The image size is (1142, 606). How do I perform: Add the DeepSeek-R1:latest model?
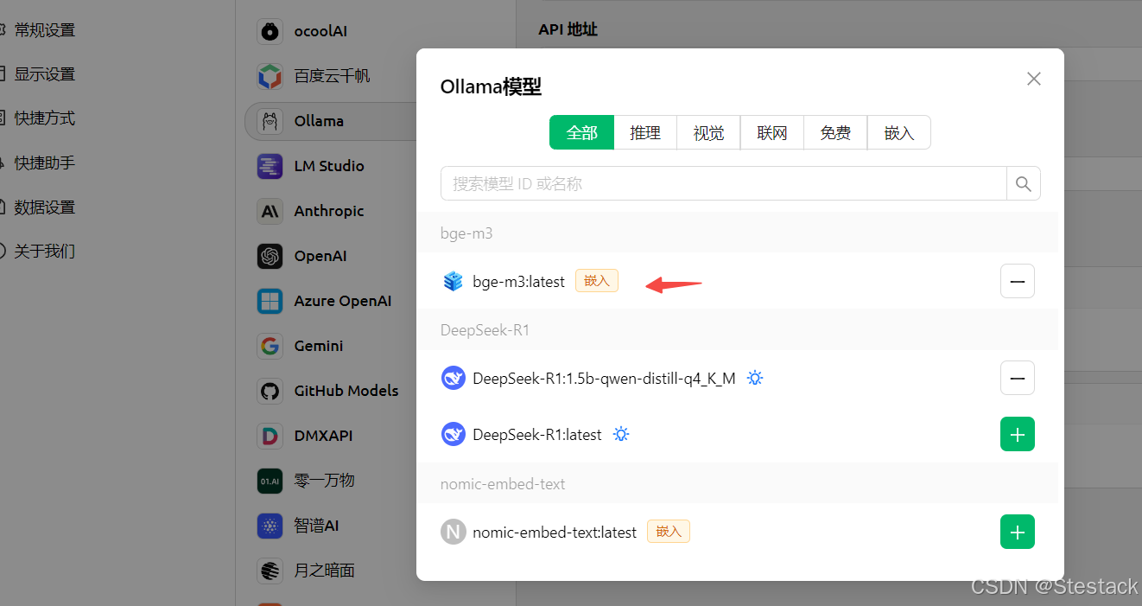coord(1018,434)
